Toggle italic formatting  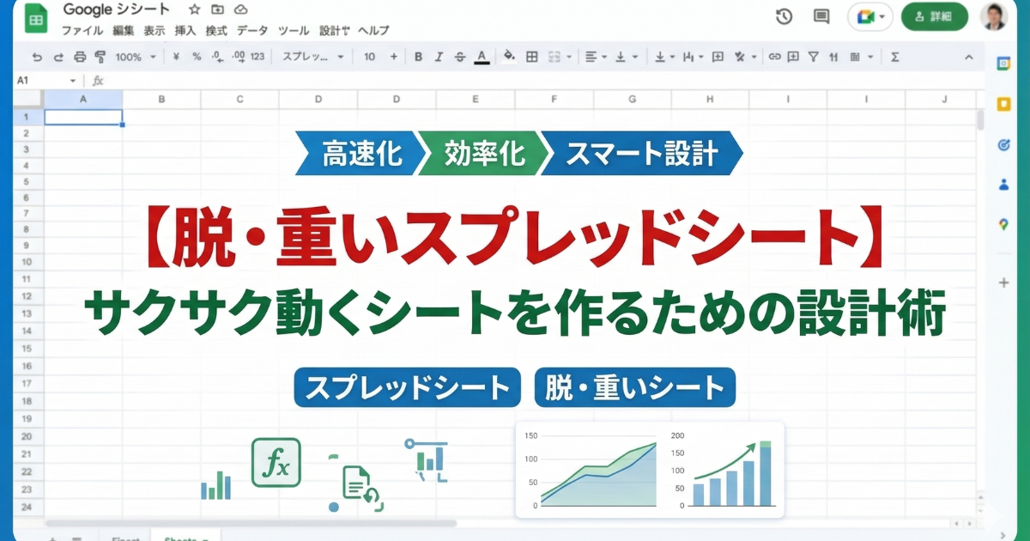(x=439, y=57)
